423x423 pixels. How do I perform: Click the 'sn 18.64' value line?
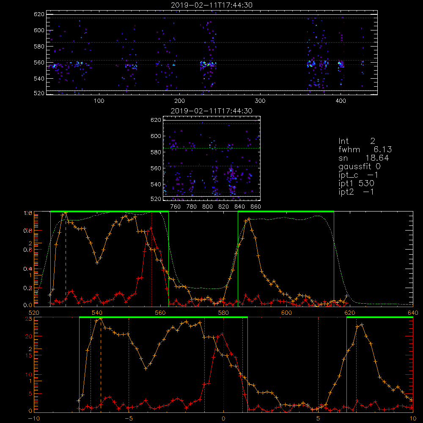(363, 158)
